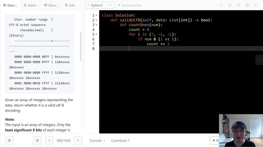Click 'count = 0' on line 4
263x147 pixels.
pos(139,30)
